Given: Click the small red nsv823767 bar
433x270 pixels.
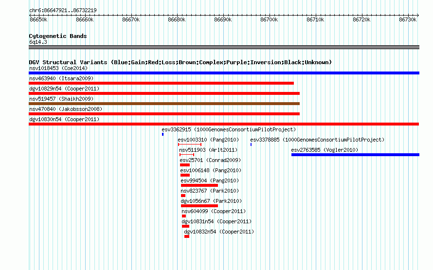Looking at the screenshot, I should coord(183,196).
